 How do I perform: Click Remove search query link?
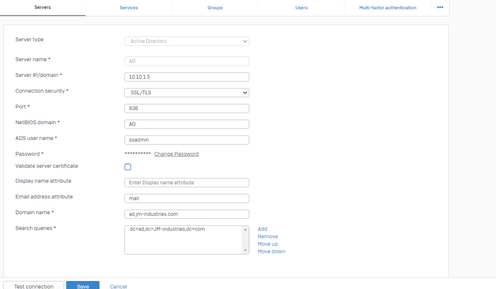click(x=268, y=237)
